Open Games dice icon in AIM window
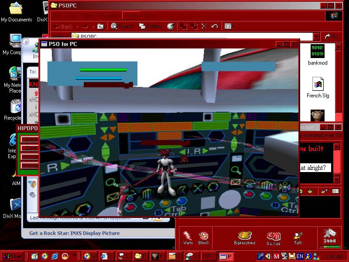 [274, 238]
